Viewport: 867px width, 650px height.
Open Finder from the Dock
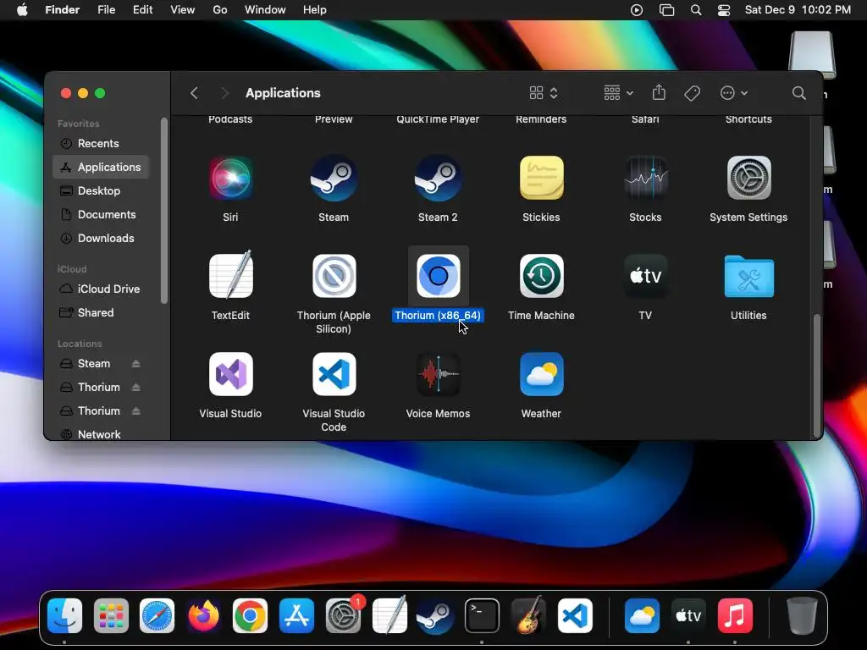[64, 615]
